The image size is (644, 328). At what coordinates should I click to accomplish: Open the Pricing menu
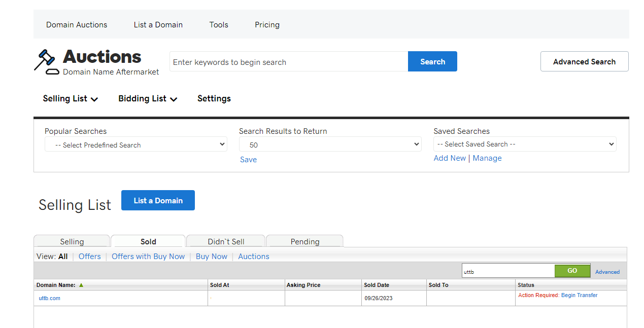tap(267, 24)
